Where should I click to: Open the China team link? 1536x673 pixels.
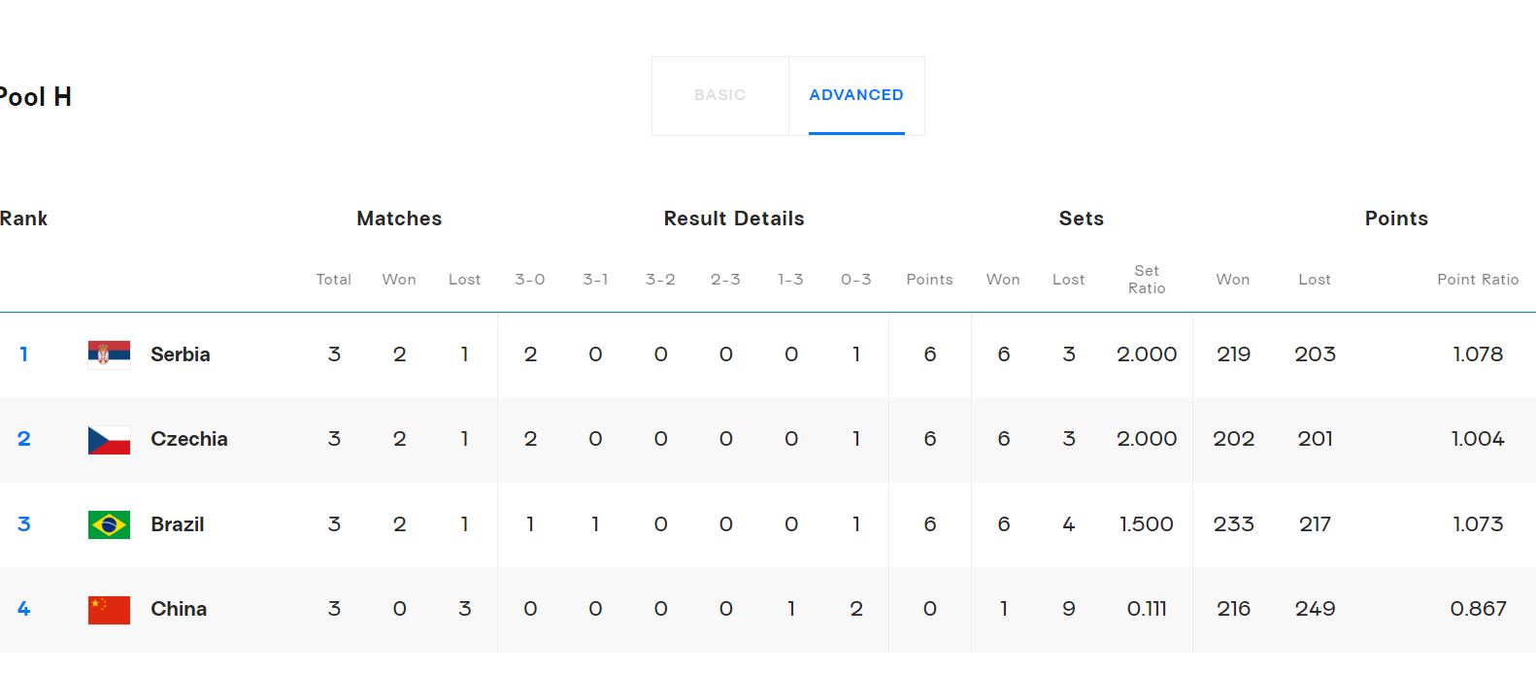click(179, 609)
